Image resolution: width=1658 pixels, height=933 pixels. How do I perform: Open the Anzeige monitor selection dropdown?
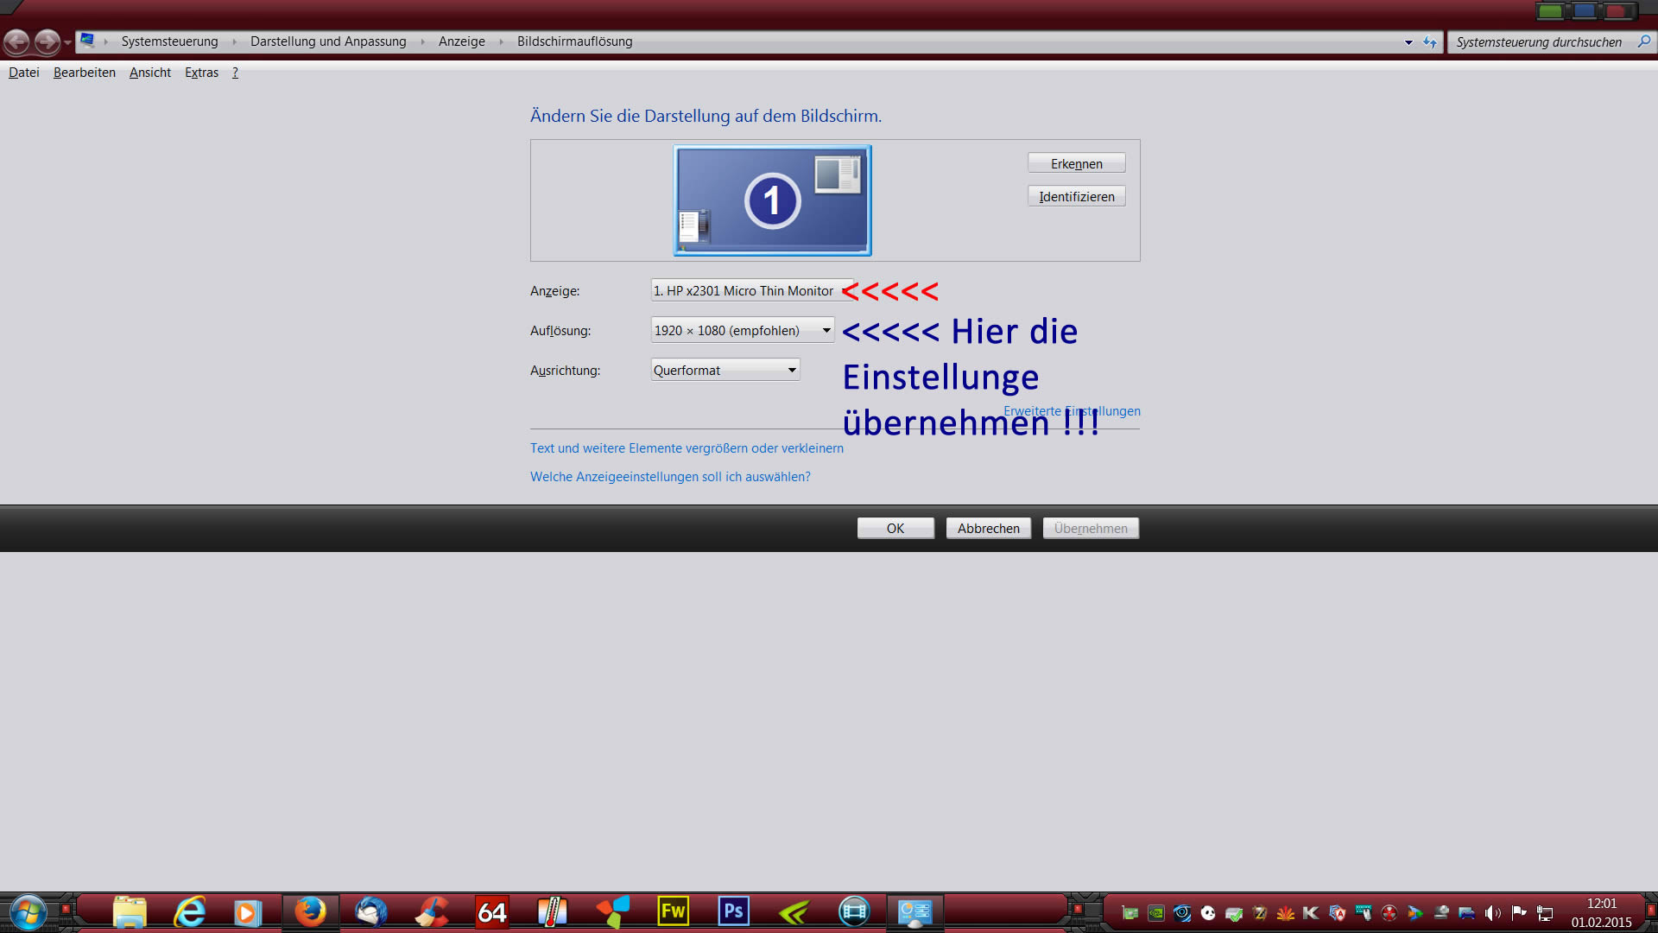748,291
